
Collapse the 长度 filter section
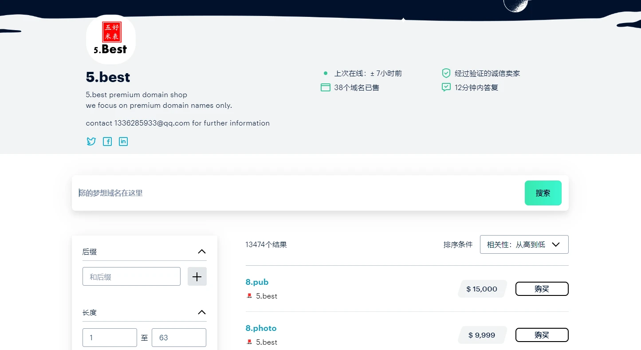point(201,312)
